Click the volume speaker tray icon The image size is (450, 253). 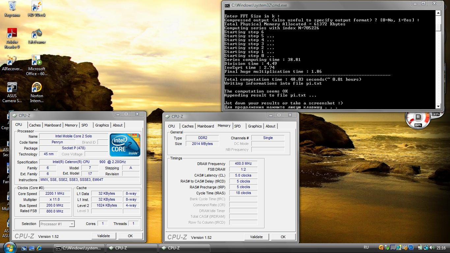[x=432, y=248]
